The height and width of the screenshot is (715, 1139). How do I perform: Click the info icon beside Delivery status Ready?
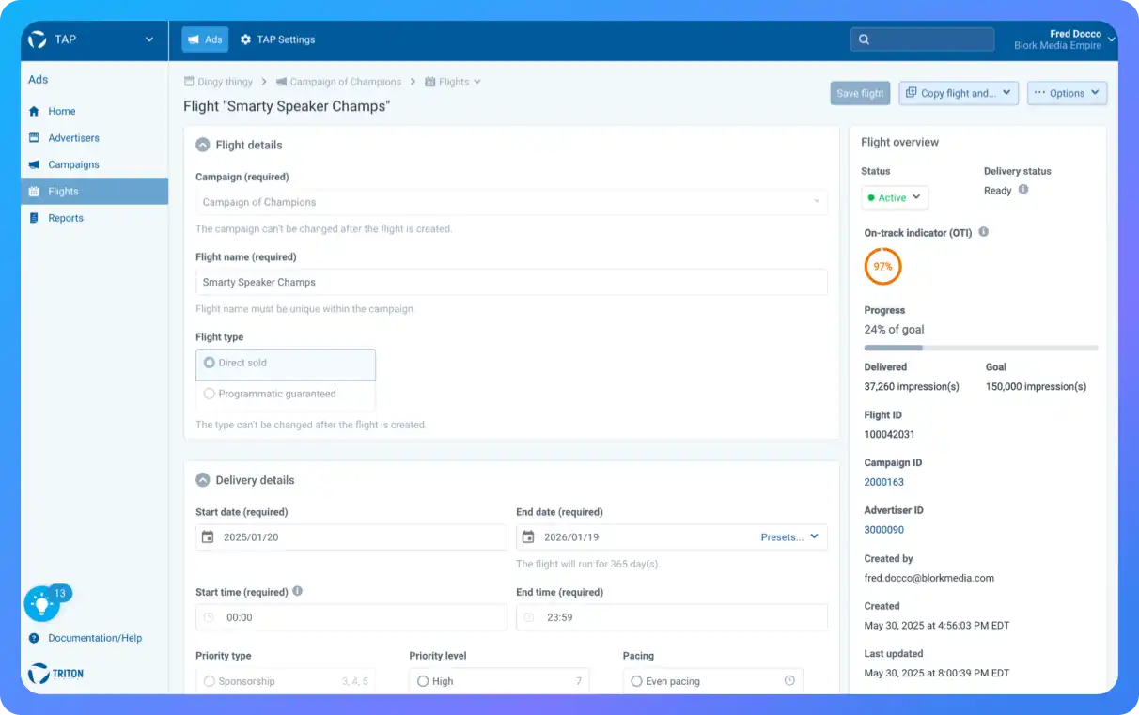1023,190
